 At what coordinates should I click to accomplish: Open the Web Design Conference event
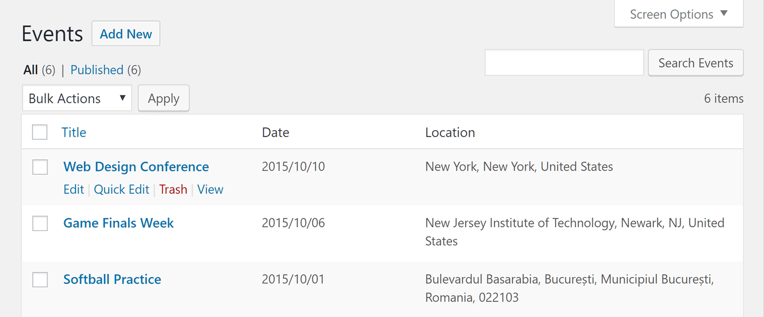click(136, 167)
